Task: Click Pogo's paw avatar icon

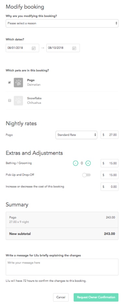Action: click(19, 82)
